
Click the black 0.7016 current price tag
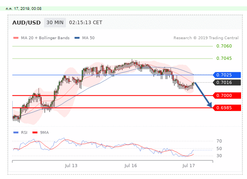pyautogui.click(x=227, y=82)
